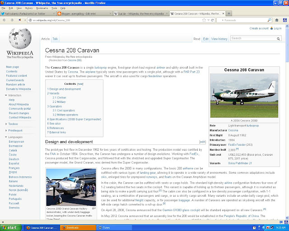Click the page scroll-down arrow
The image size is (289, 231).
coord(287,218)
